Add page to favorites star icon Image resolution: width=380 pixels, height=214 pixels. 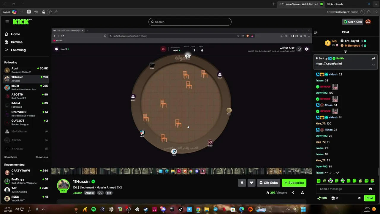pos(50,12)
